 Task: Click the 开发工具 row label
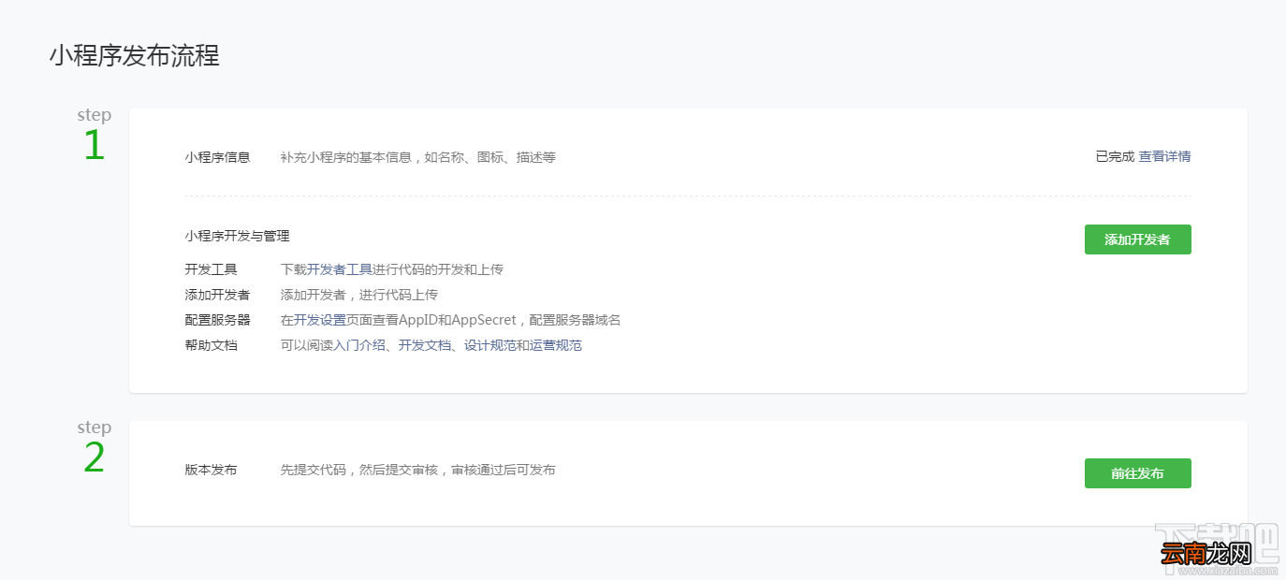click(211, 269)
